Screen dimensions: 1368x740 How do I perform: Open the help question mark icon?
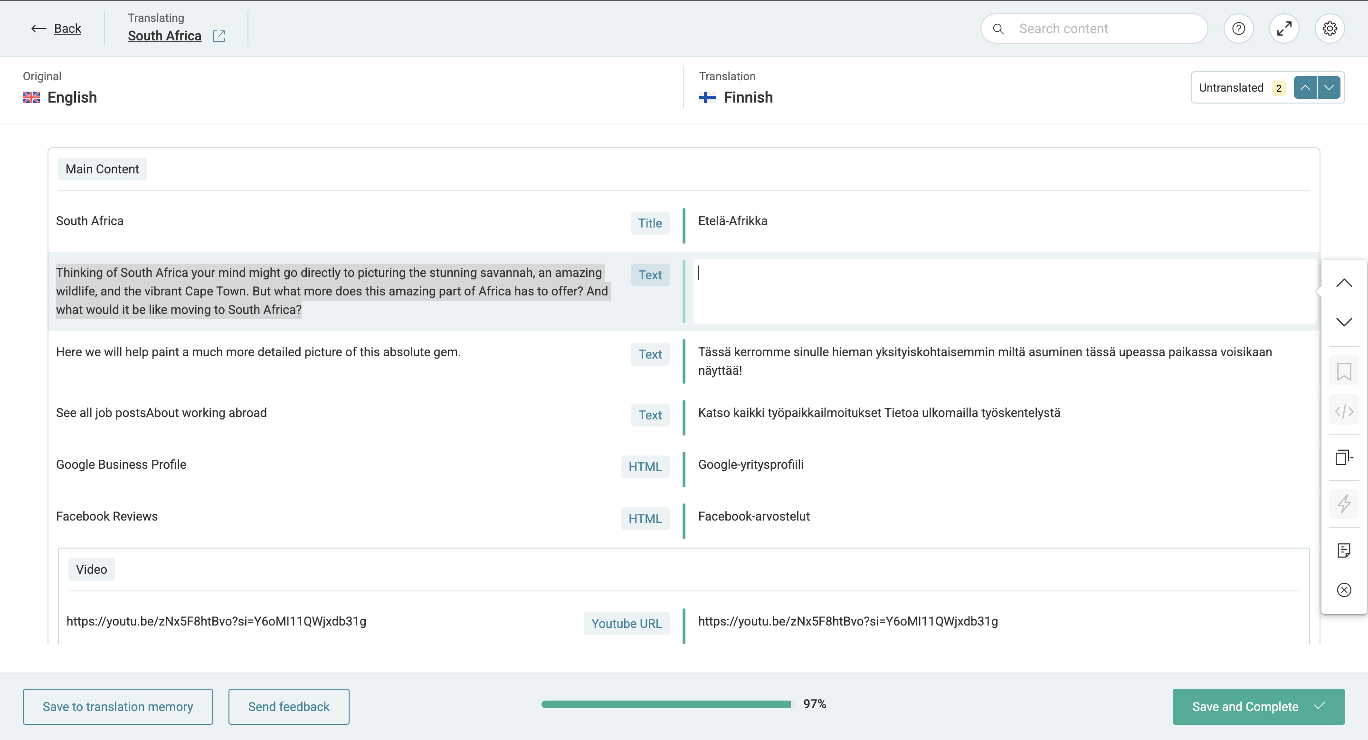[x=1238, y=28]
